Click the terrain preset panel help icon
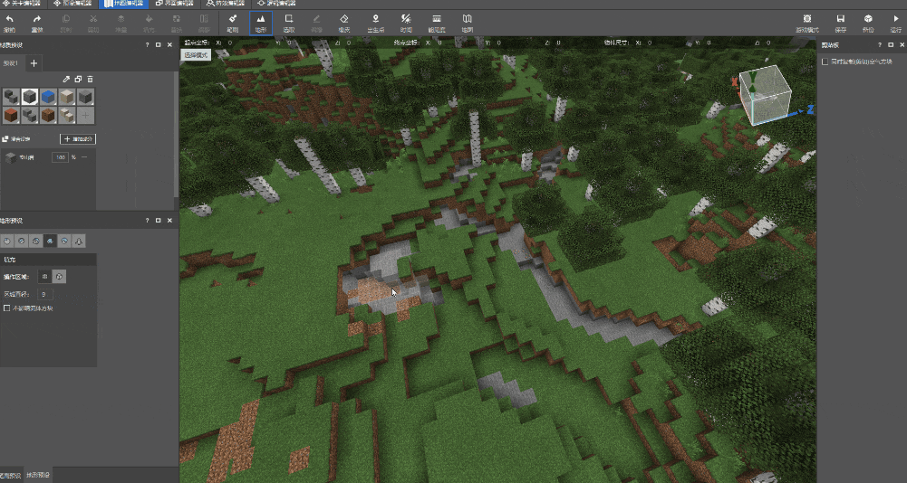 point(147,220)
